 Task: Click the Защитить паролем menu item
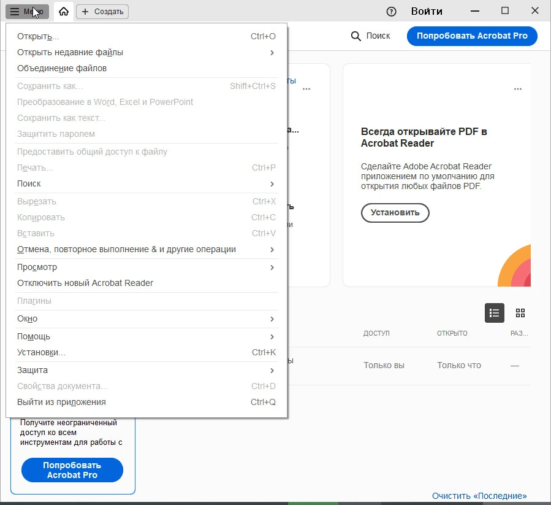(x=146, y=134)
